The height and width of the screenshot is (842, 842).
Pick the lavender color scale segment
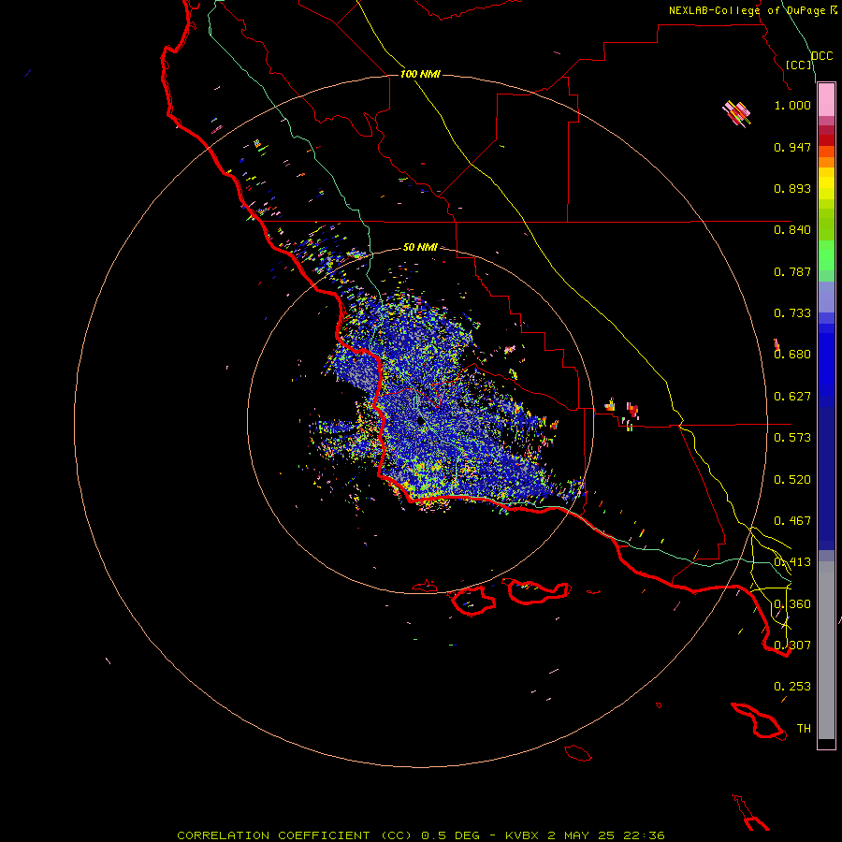(826, 298)
